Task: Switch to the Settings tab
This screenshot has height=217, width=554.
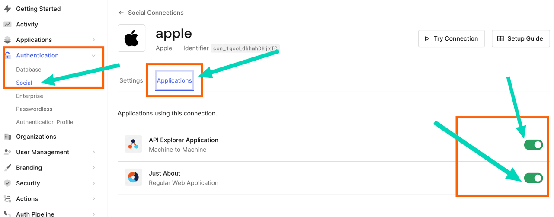Action: pos(131,80)
